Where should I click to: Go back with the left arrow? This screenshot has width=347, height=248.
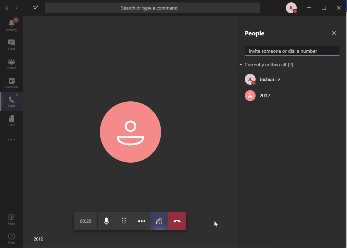pos(7,8)
